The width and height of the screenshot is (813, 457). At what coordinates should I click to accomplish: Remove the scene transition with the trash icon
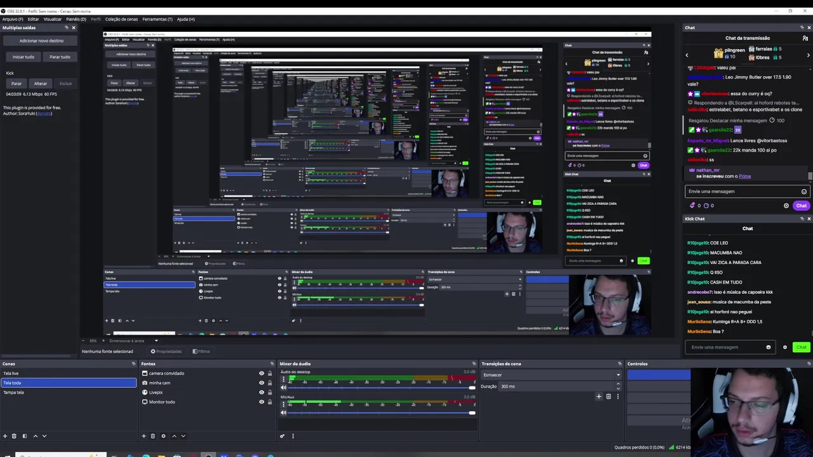point(608,397)
